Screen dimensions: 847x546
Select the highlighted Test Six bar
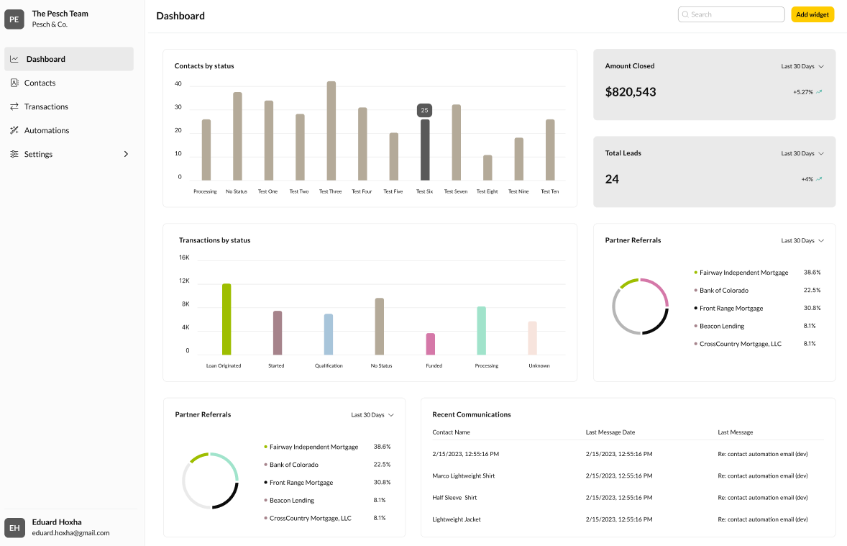[425, 150]
